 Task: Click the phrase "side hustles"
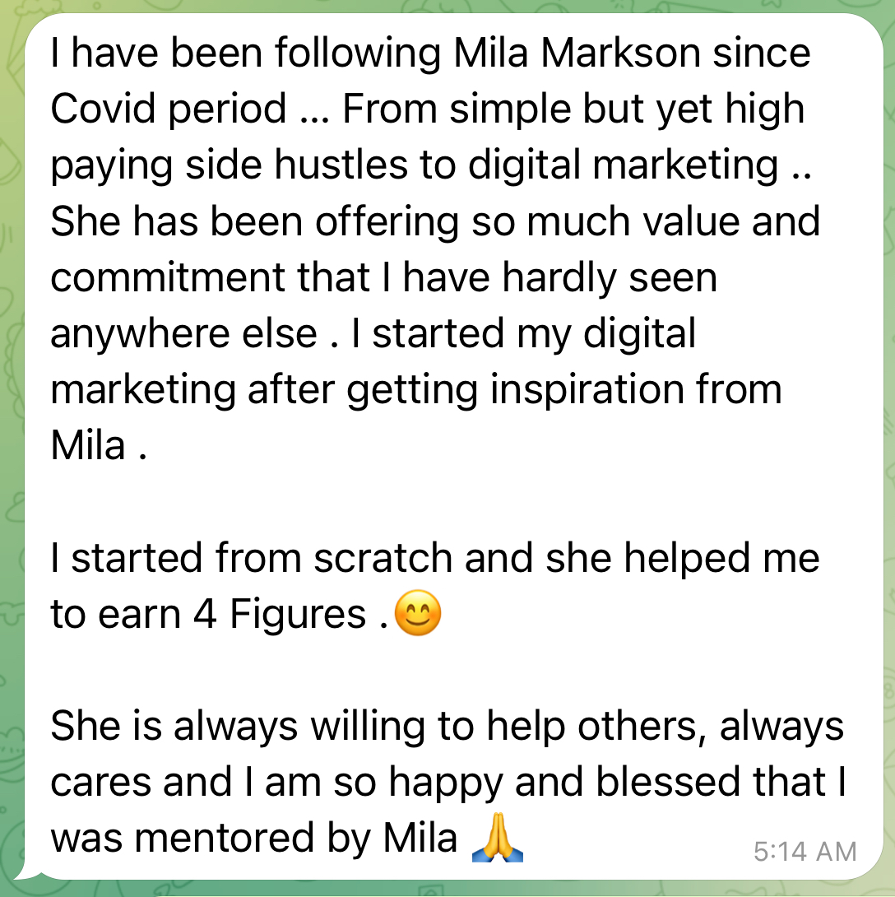[x=296, y=165]
